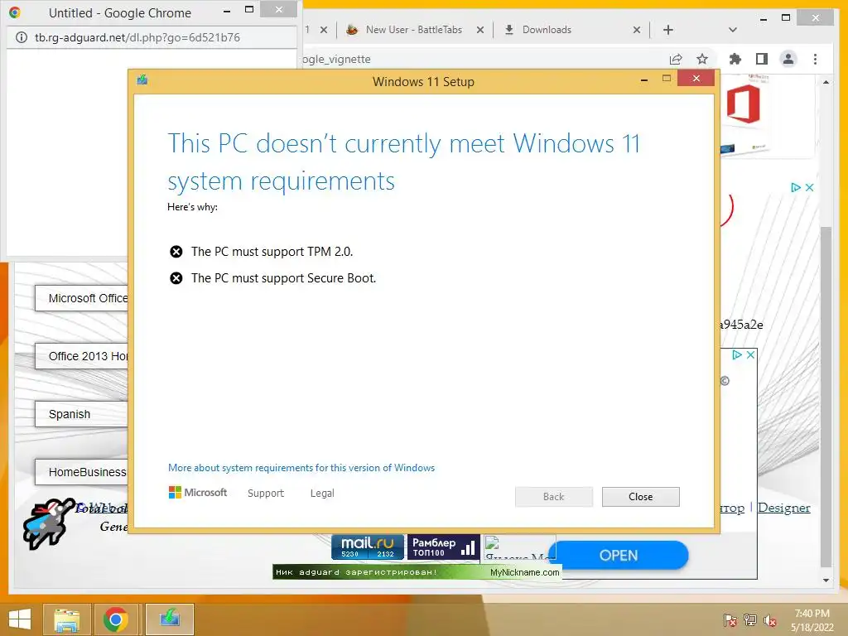Click the Chrome share page icon
Viewport: 848px width, 636px height.
tap(676, 59)
